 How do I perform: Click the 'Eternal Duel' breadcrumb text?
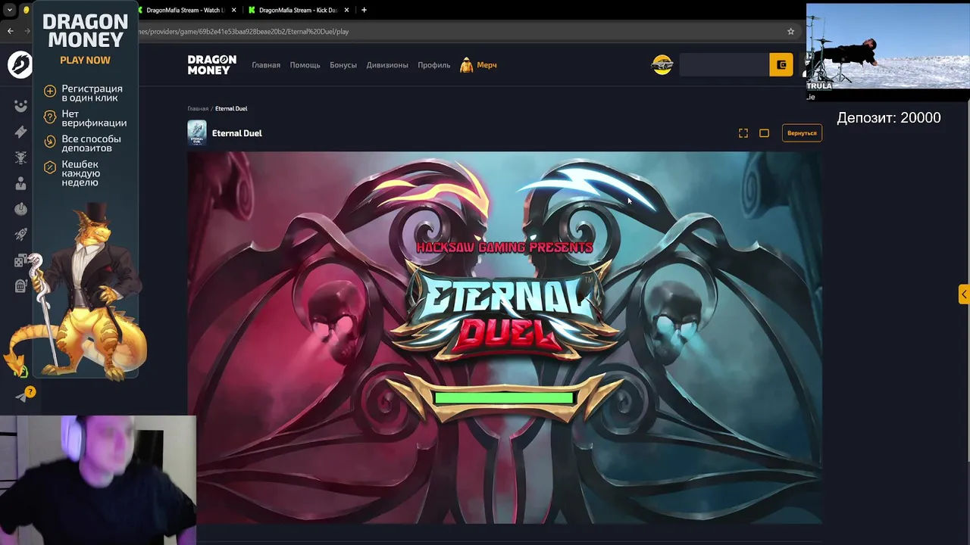coord(231,109)
